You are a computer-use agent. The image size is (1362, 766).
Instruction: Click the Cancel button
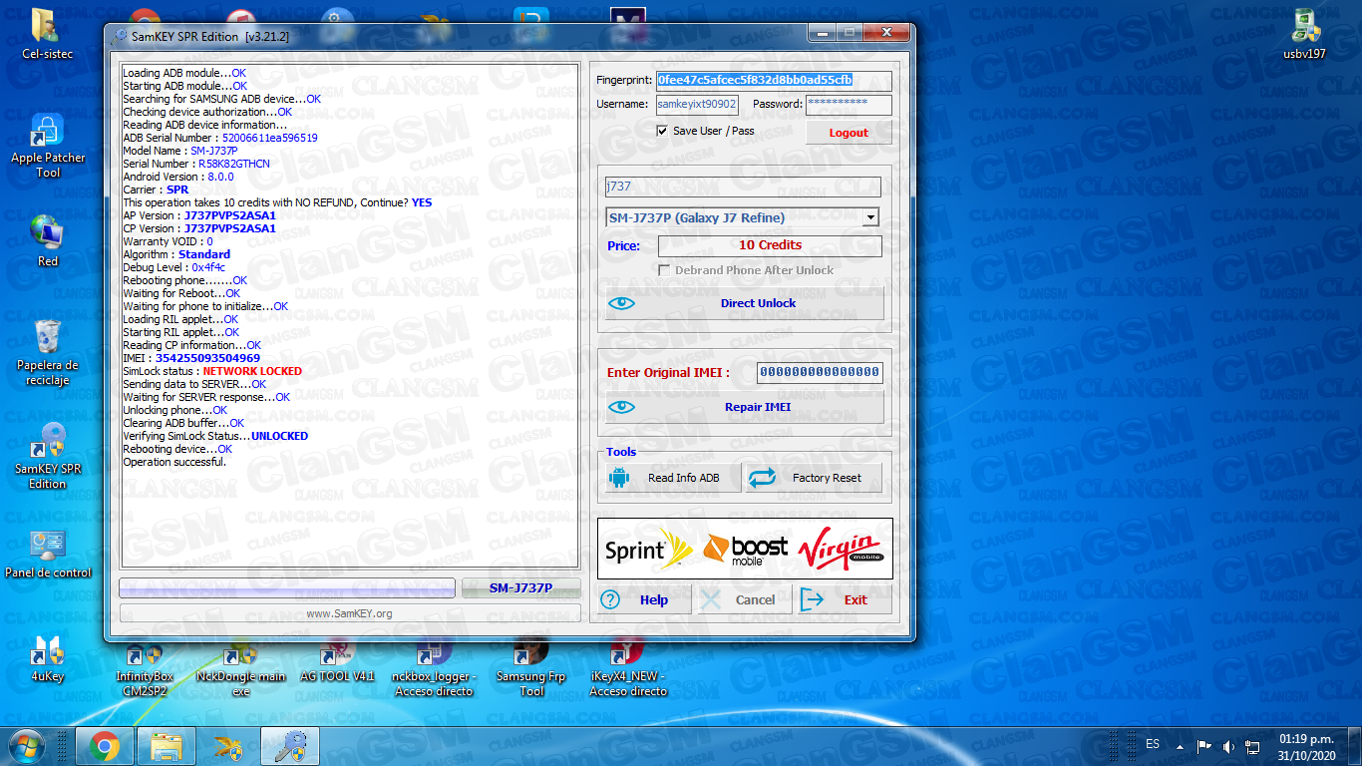pyautogui.click(x=745, y=599)
